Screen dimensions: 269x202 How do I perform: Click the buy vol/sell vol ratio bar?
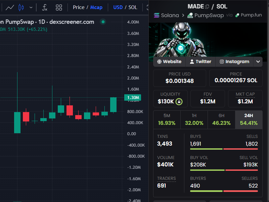[x=224, y=170]
